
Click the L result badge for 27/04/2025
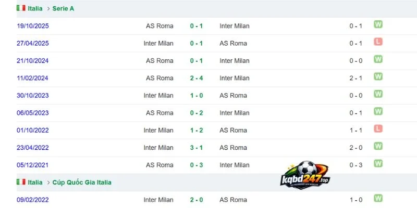pyautogui.click(x=378, y=42)
